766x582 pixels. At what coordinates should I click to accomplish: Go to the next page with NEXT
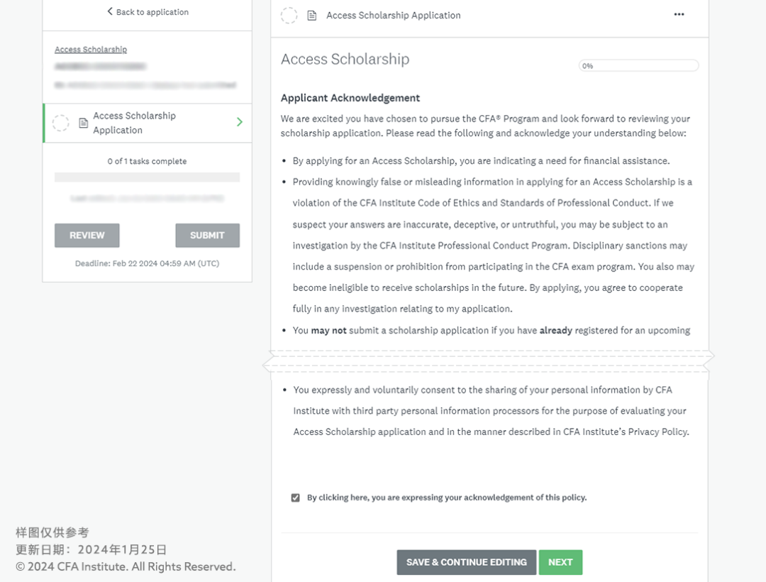click(x=560, y=562)
